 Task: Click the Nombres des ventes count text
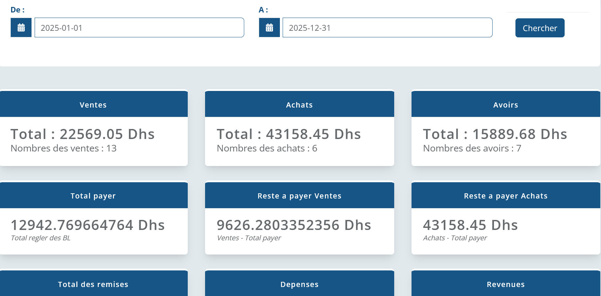pos(63,148)
